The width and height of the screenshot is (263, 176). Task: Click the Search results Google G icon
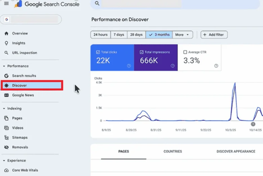pos(6,76)
